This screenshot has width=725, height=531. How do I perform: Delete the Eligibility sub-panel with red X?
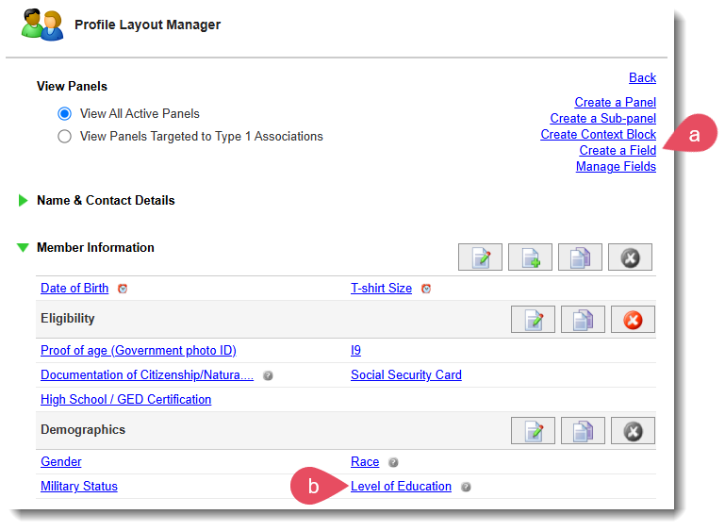tap(633, 319)
